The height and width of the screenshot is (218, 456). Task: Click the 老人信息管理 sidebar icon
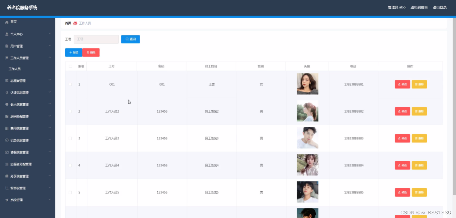coord(7,104)
